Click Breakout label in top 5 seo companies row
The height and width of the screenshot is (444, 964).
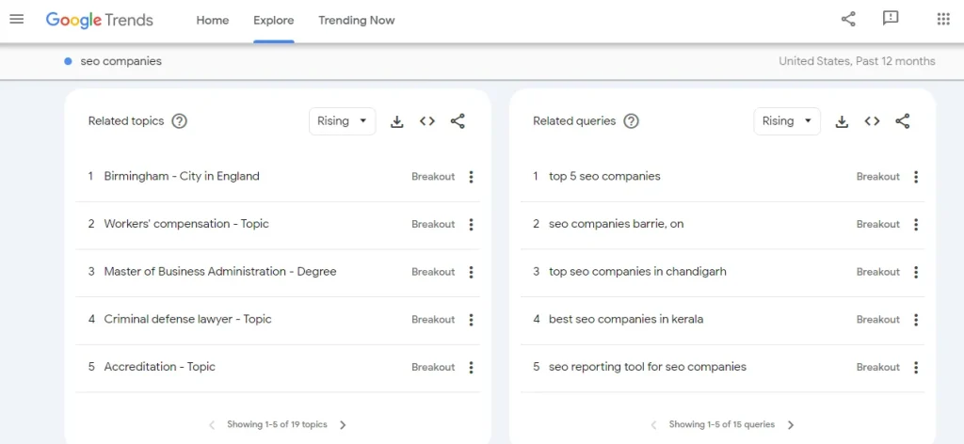point(878,177)
